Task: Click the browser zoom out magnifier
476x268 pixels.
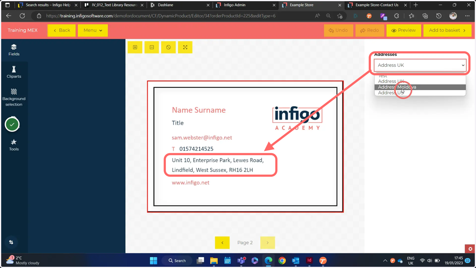Action: [328, 16]
